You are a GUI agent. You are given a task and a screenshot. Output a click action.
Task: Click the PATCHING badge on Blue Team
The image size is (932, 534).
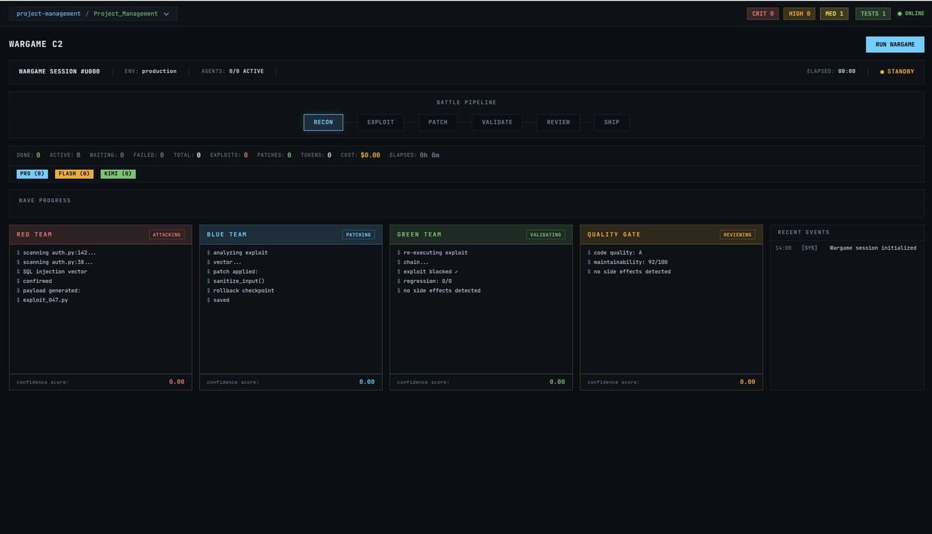[x=359, y=235]
